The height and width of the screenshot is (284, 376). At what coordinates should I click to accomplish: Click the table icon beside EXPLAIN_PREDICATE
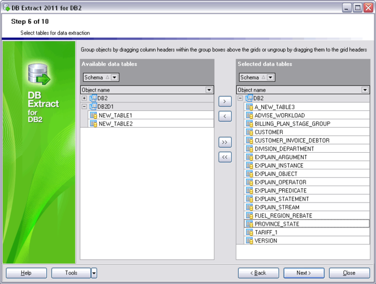[249, 191]
